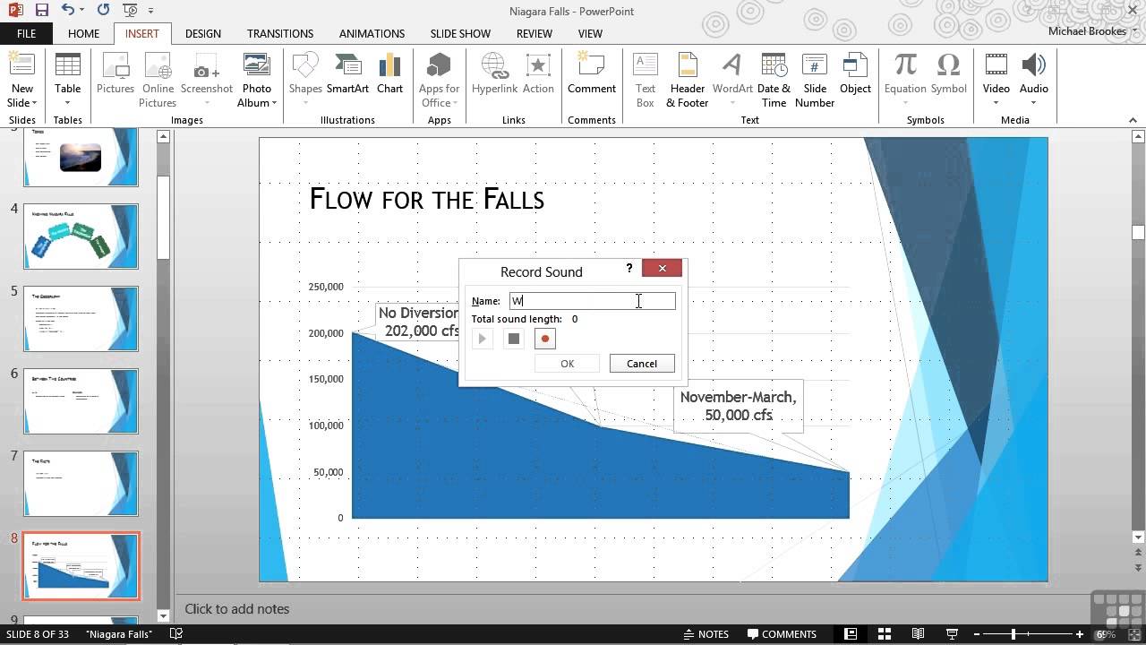Screen dimensions: 1146x645
Task: Switch to the HOME tab
Action: pyautogui.click(x=83, y=33)
